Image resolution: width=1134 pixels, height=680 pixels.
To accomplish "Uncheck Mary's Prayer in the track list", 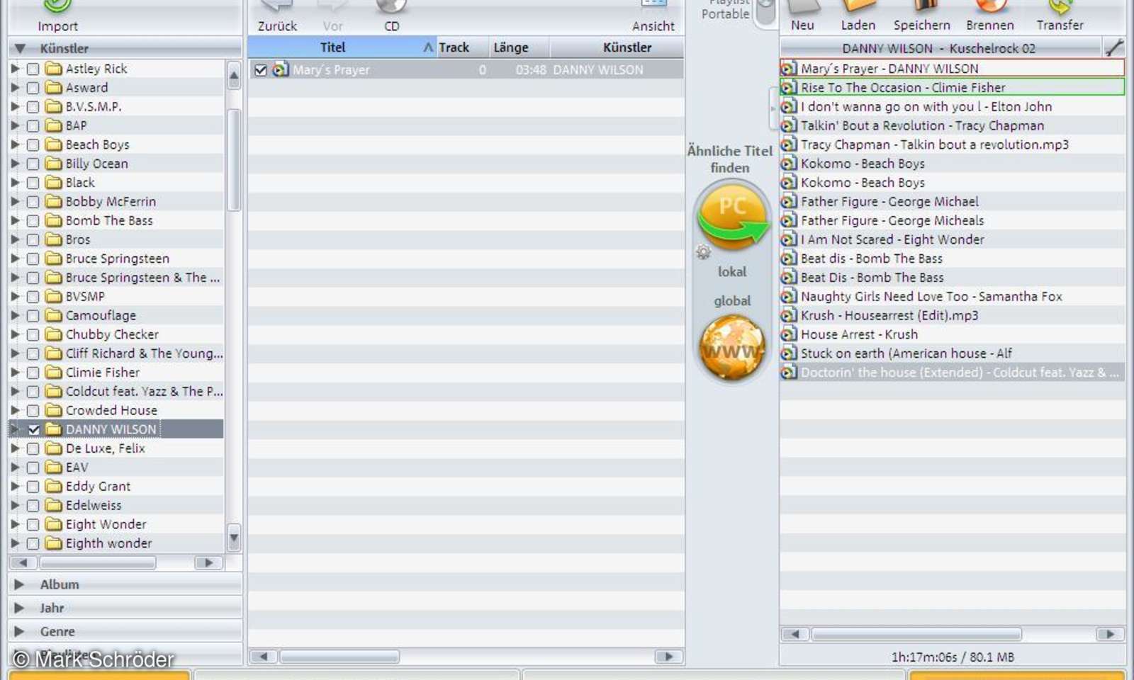I will point(261,69).
